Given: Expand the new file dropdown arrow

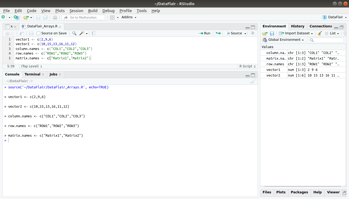Looking at the screenshot, I should click(9, 18).
